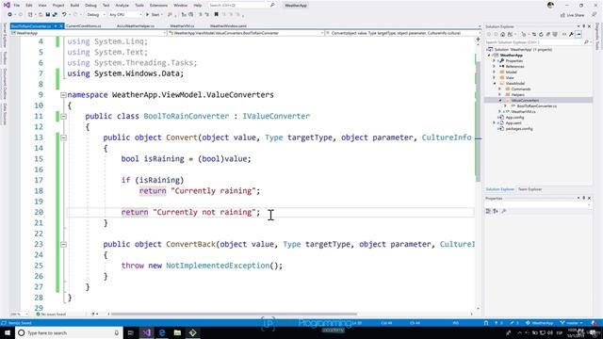Click the Save toolbar icon
The width and height of the screenshot is (603, 339).
pyautogui.click(x=48, y=15)
